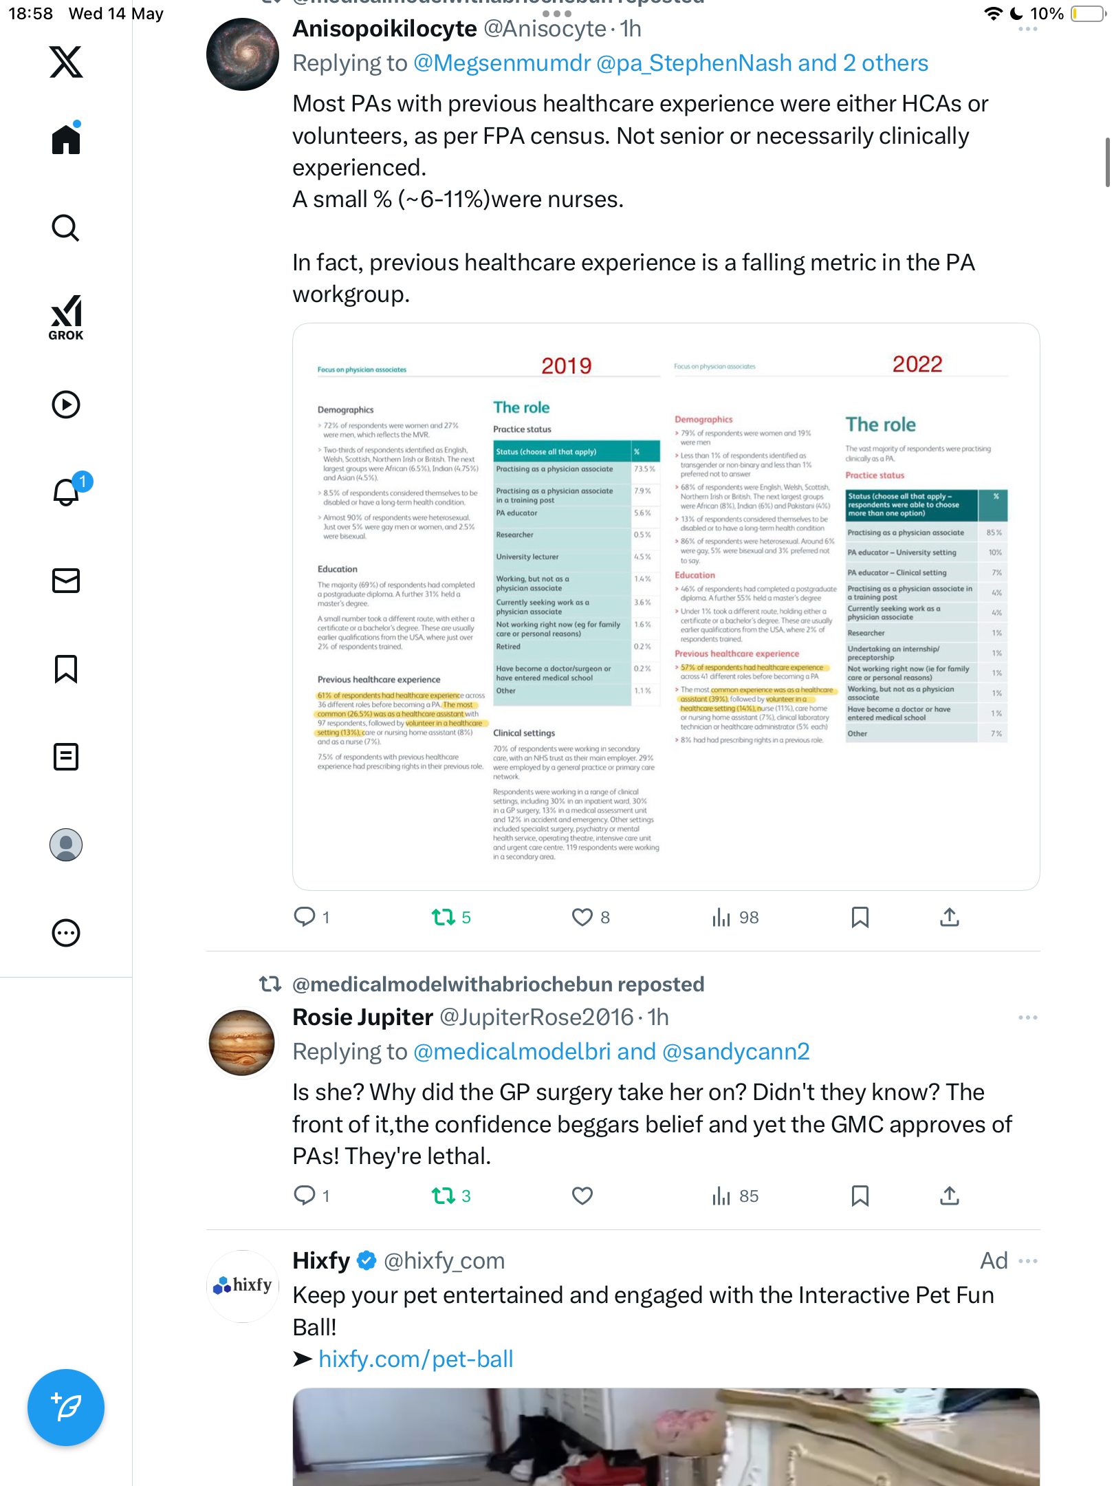Open more options on the Hixfy ad
The width and height of the screenshot is (1114, 1486).
tap(1028, 1261)
